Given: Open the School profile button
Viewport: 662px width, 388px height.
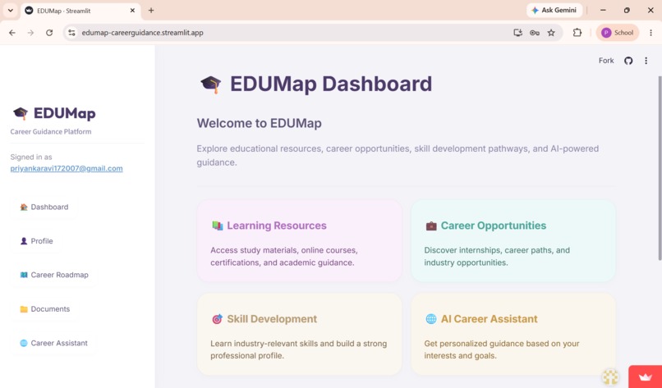Looking at the screenshot, I should pyautogui.click(x=618, y=33).
